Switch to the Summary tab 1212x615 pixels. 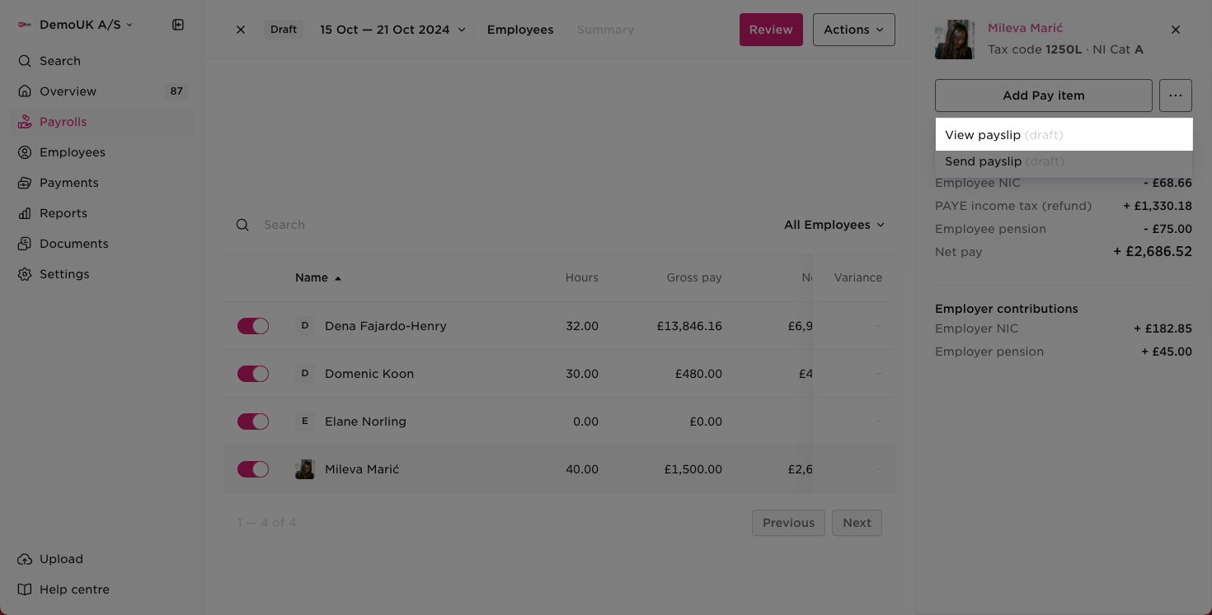click(605, 29)
